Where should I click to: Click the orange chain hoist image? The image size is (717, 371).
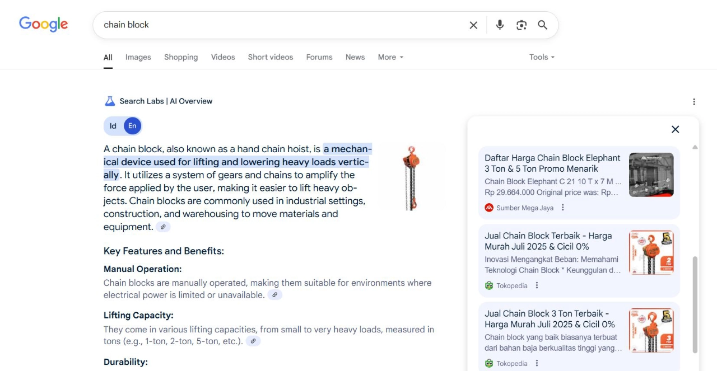411,178
